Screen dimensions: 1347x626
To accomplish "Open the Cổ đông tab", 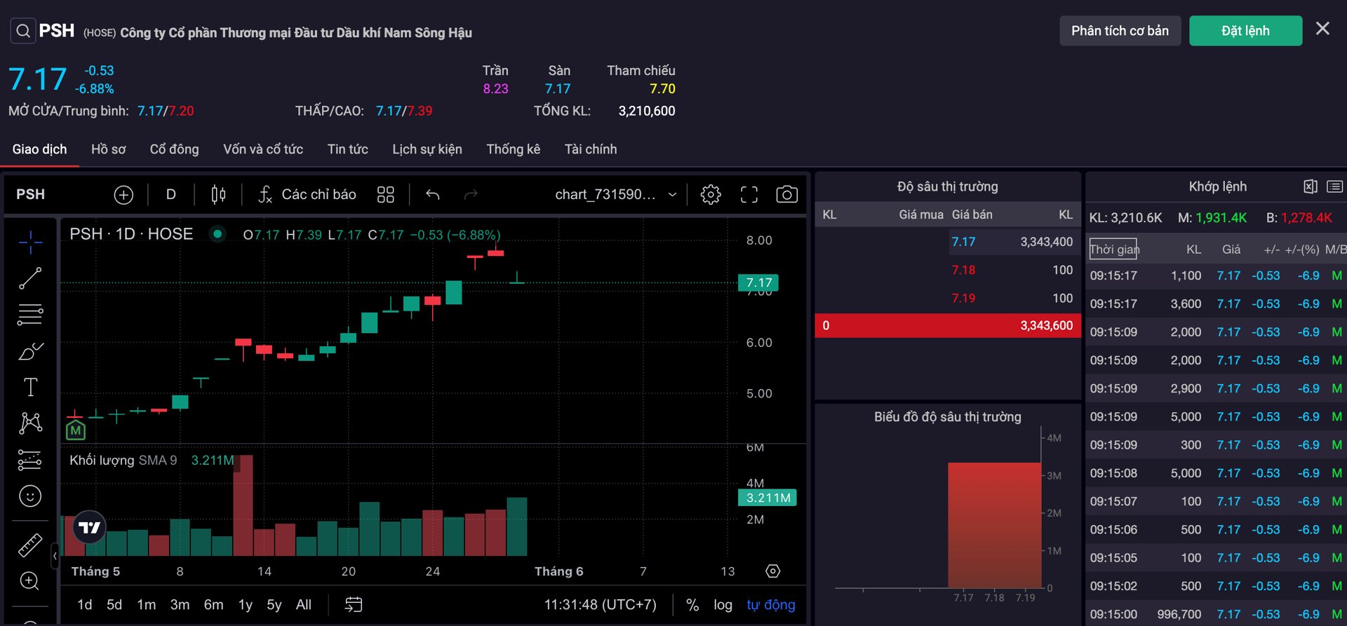I will (174, 149).
